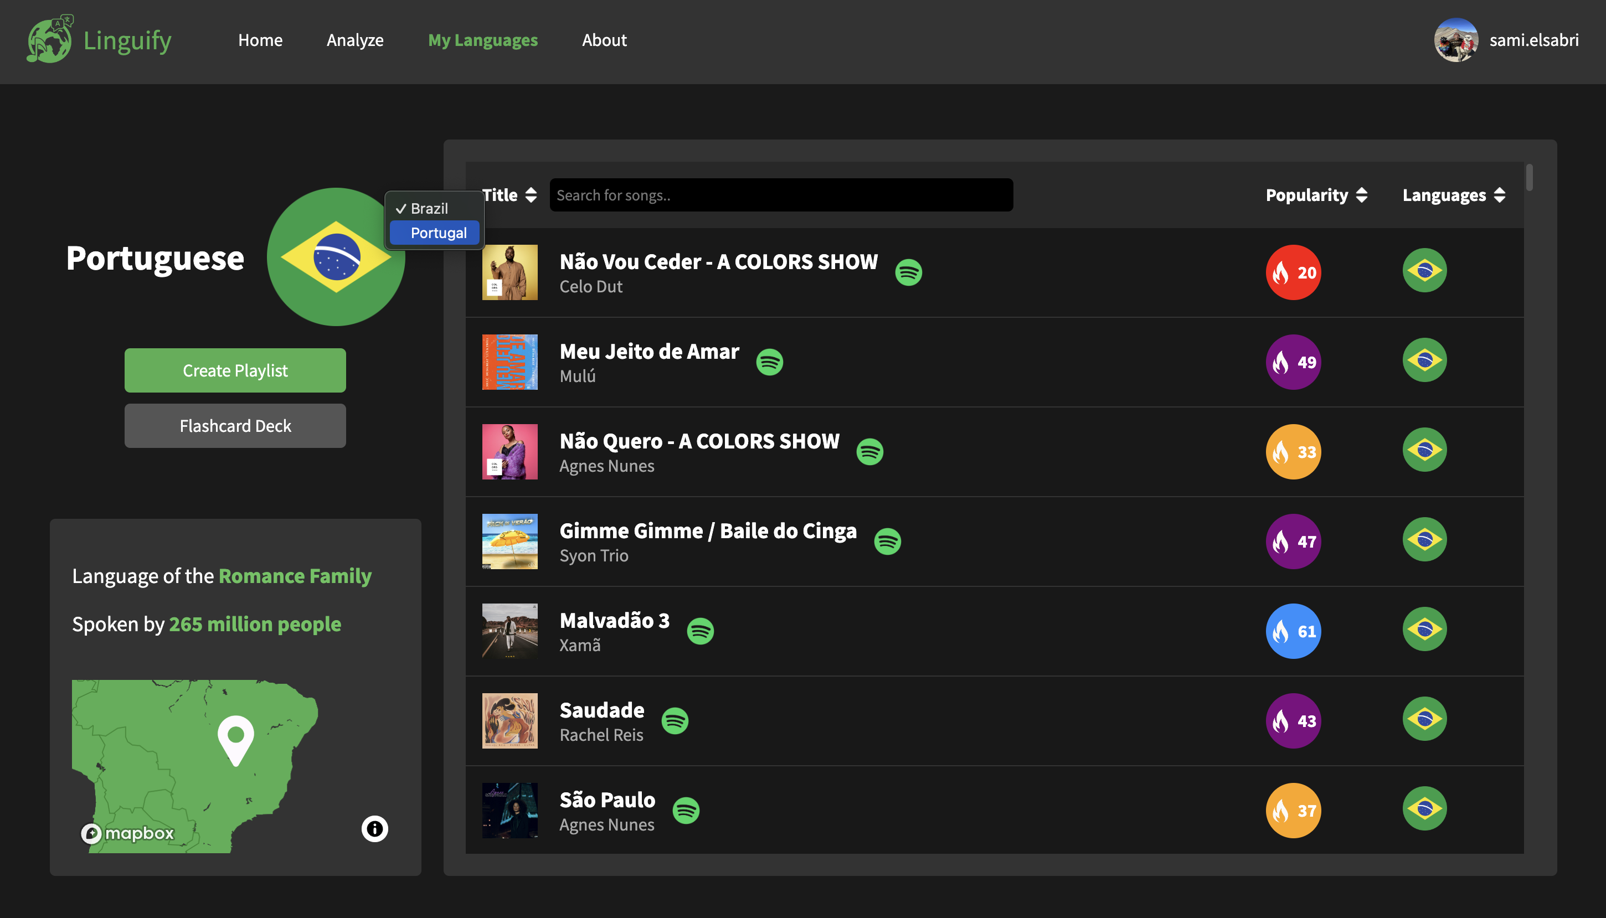
Task: Focus the Search for songs field
Action: tap(781, 195)
